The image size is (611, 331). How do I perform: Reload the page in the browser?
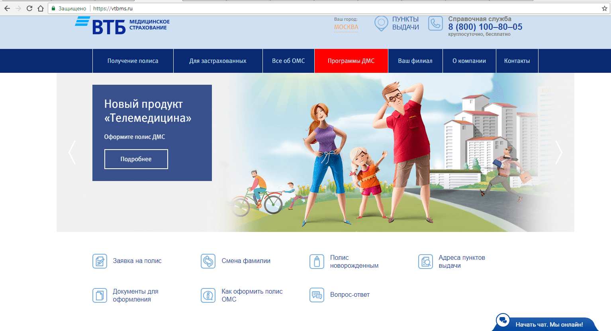(x=29, y=8)
